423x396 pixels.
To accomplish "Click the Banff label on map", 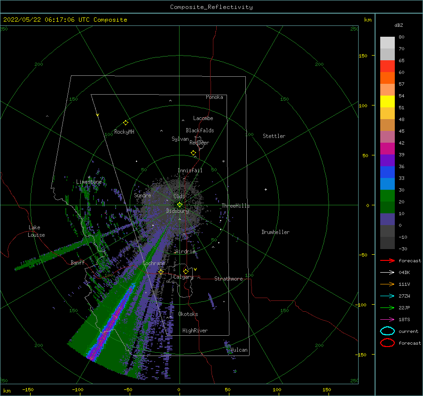I will [78, 262].
